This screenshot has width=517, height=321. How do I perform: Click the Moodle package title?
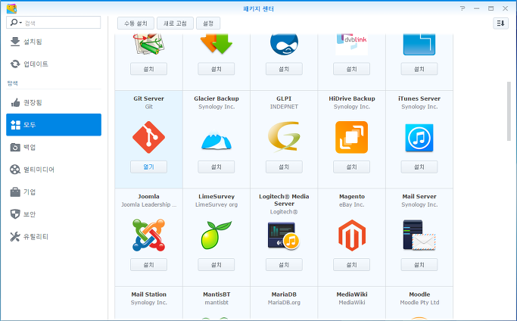tap(419, 295)
